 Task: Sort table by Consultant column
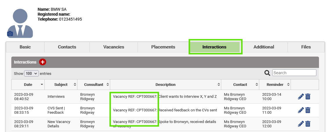(x=94, y=85)
